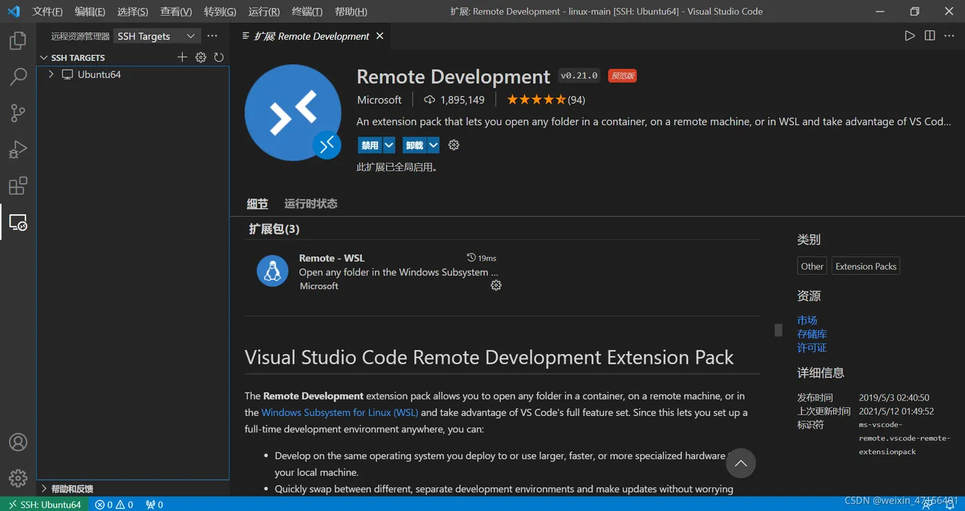Click the Run triangle icon in editor toolbar
965x511 pixels.
pos(910,36)
